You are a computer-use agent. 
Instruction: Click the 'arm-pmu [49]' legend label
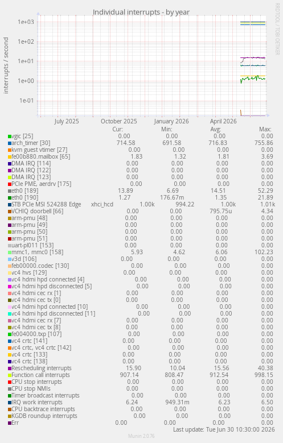point(30,225)
